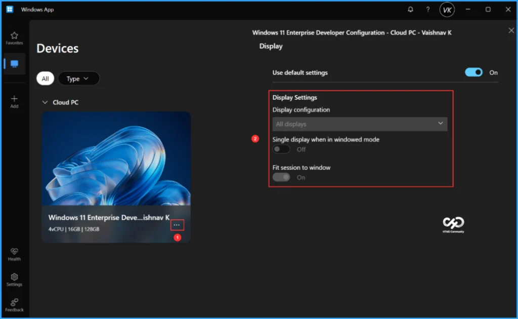The height and width of the screenshot is (319, 518).
Task: Click the Display section heading
Action: click(271, 46)
